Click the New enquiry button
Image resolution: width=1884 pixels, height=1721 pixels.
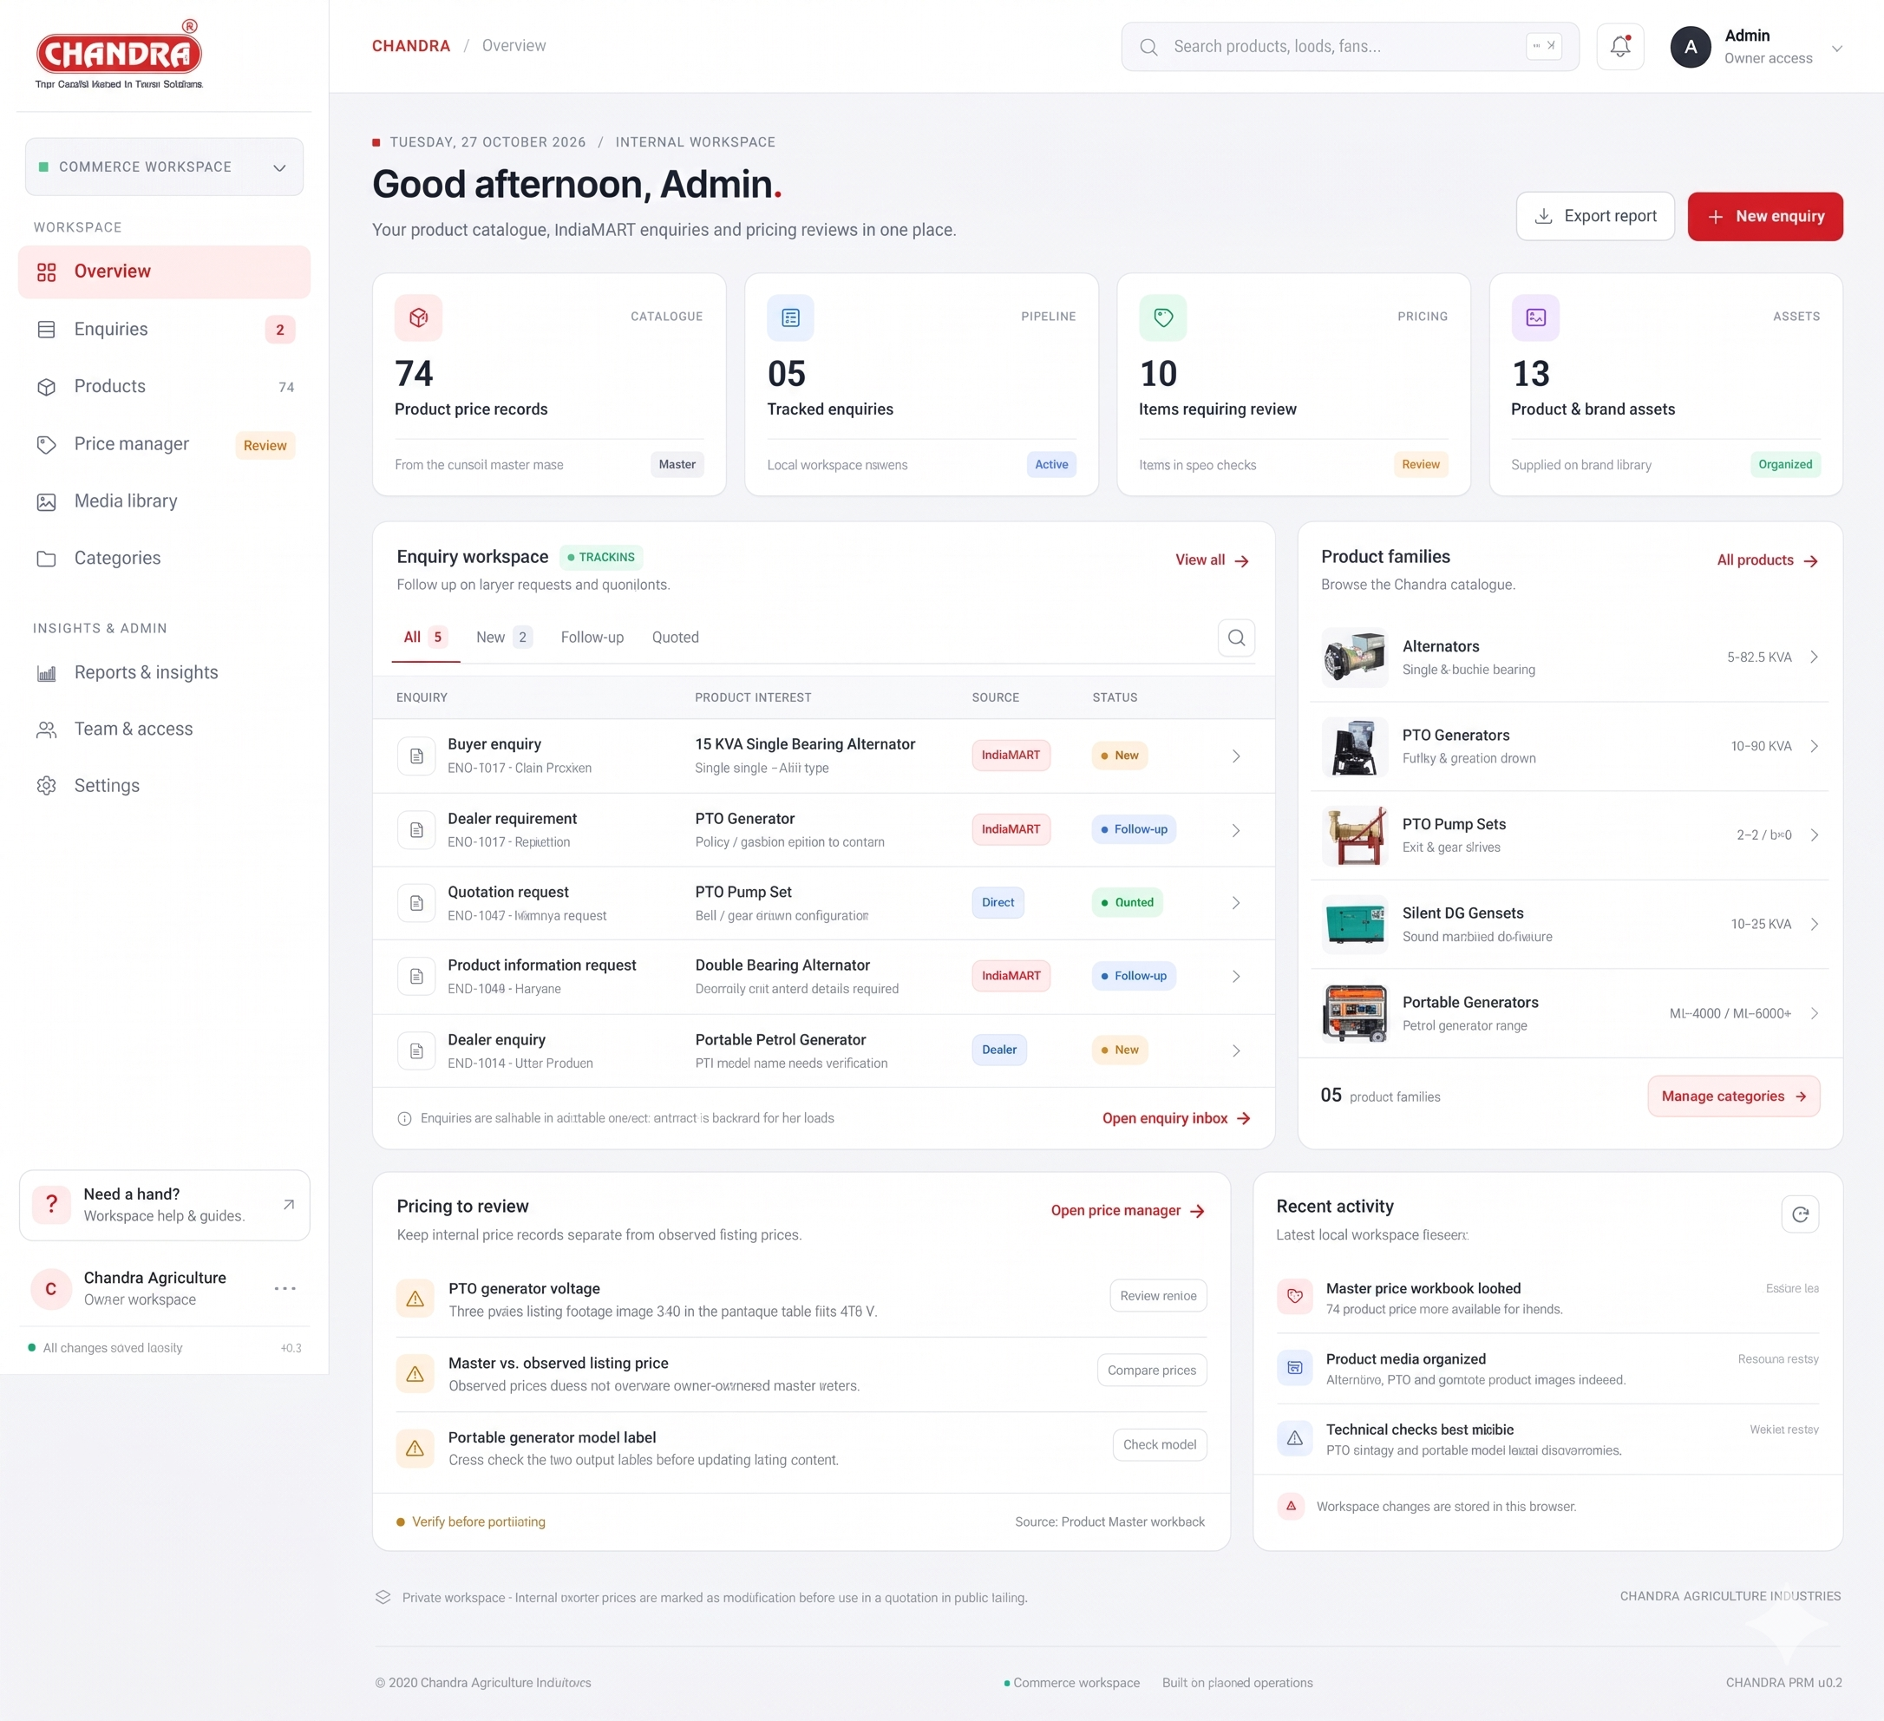1764,217
